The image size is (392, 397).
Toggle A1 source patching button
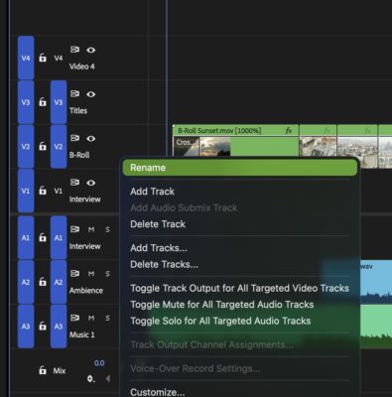click(26, 237)
